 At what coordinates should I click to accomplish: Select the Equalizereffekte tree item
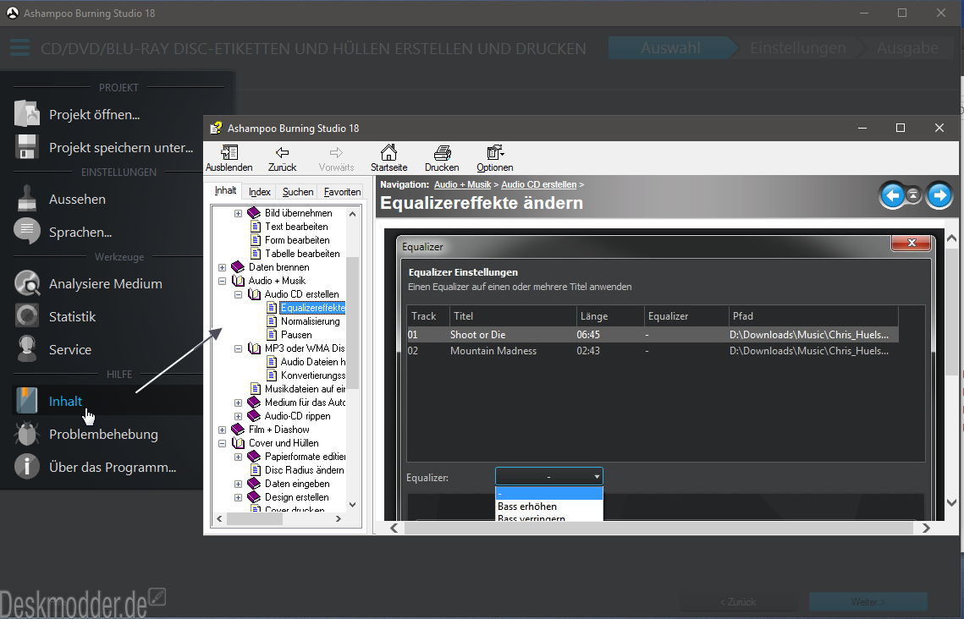coord(312,308)
